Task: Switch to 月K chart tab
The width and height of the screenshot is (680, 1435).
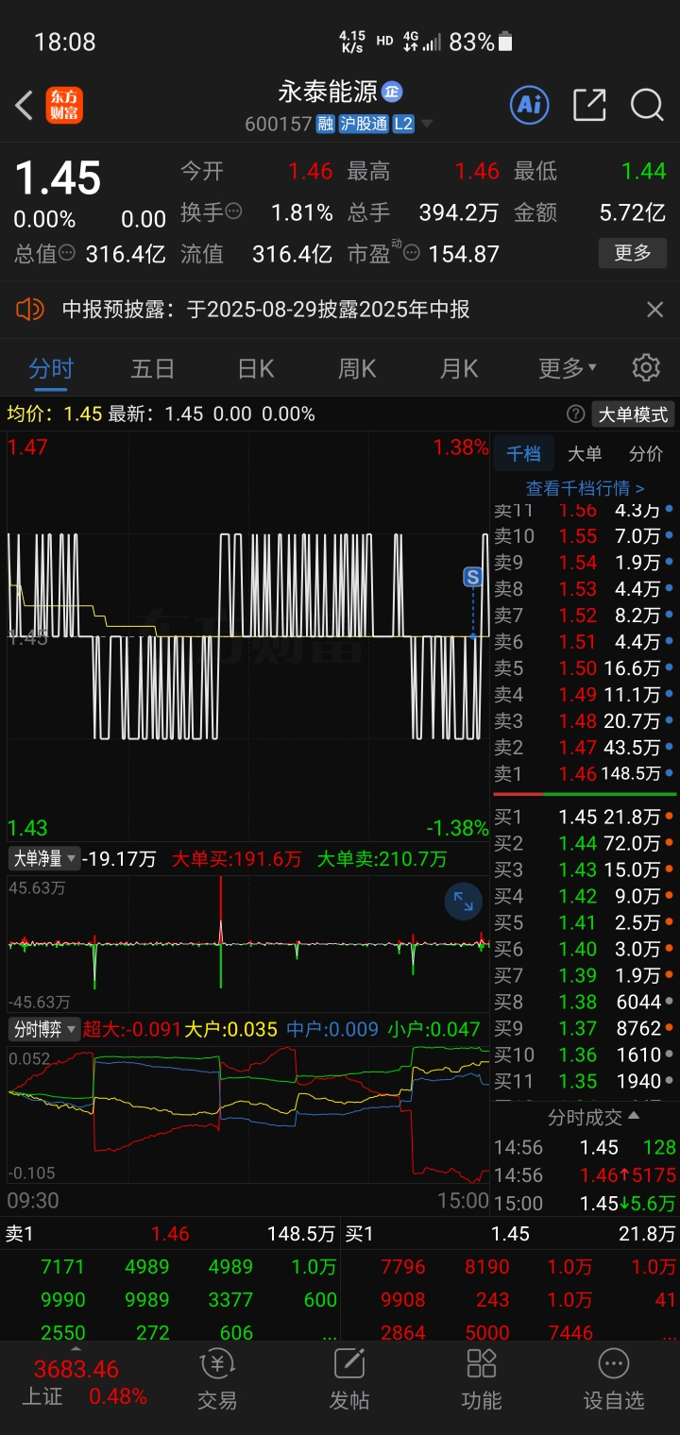Action: point(459,367)
